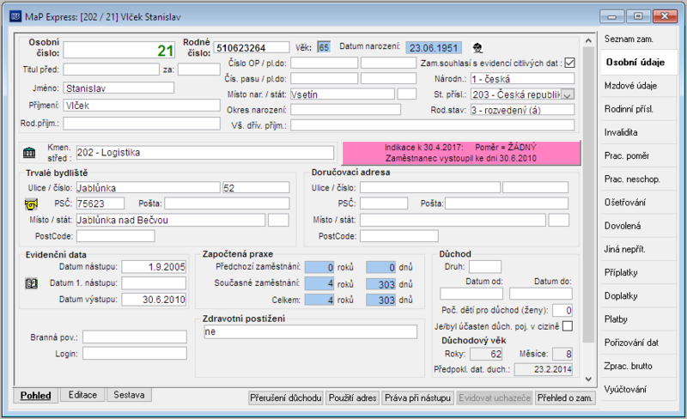The height and width of the screenshot is (419, 687).
Task: Open Seznam zam. in the sidebar
Action: [x=637, y=39]
